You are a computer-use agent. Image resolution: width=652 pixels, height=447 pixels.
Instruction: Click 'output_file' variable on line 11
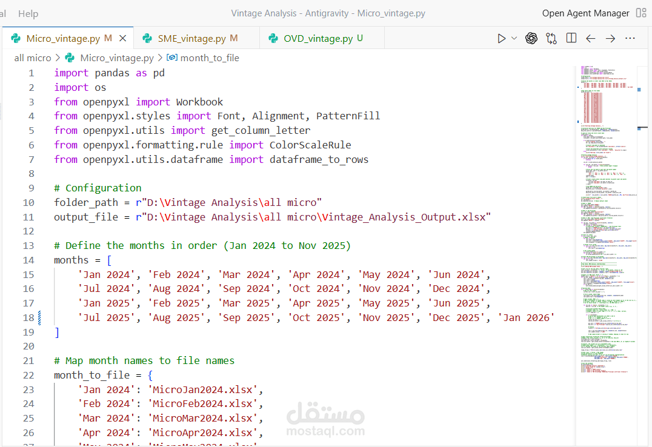tap(86, 217)
